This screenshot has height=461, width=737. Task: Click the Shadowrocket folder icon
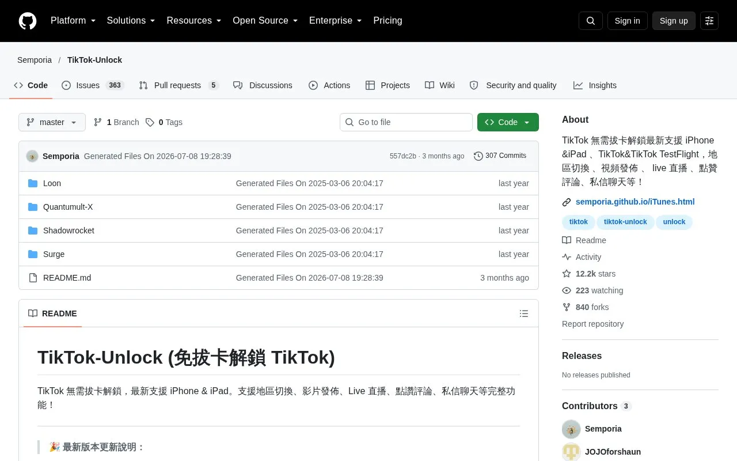tap(33, 231)
